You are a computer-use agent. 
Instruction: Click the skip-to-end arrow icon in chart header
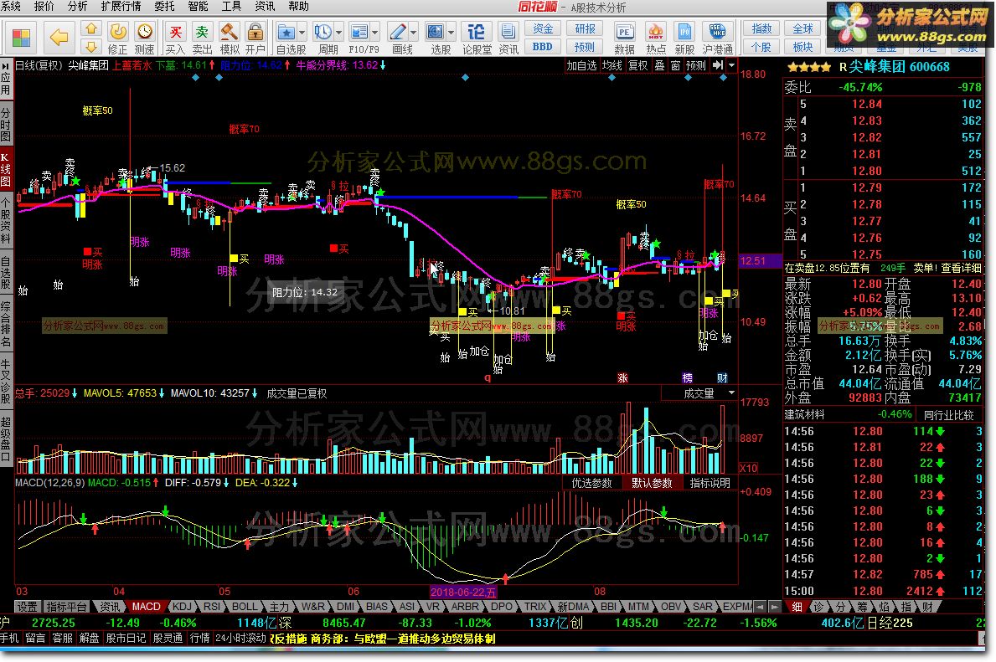pos(717,64)
